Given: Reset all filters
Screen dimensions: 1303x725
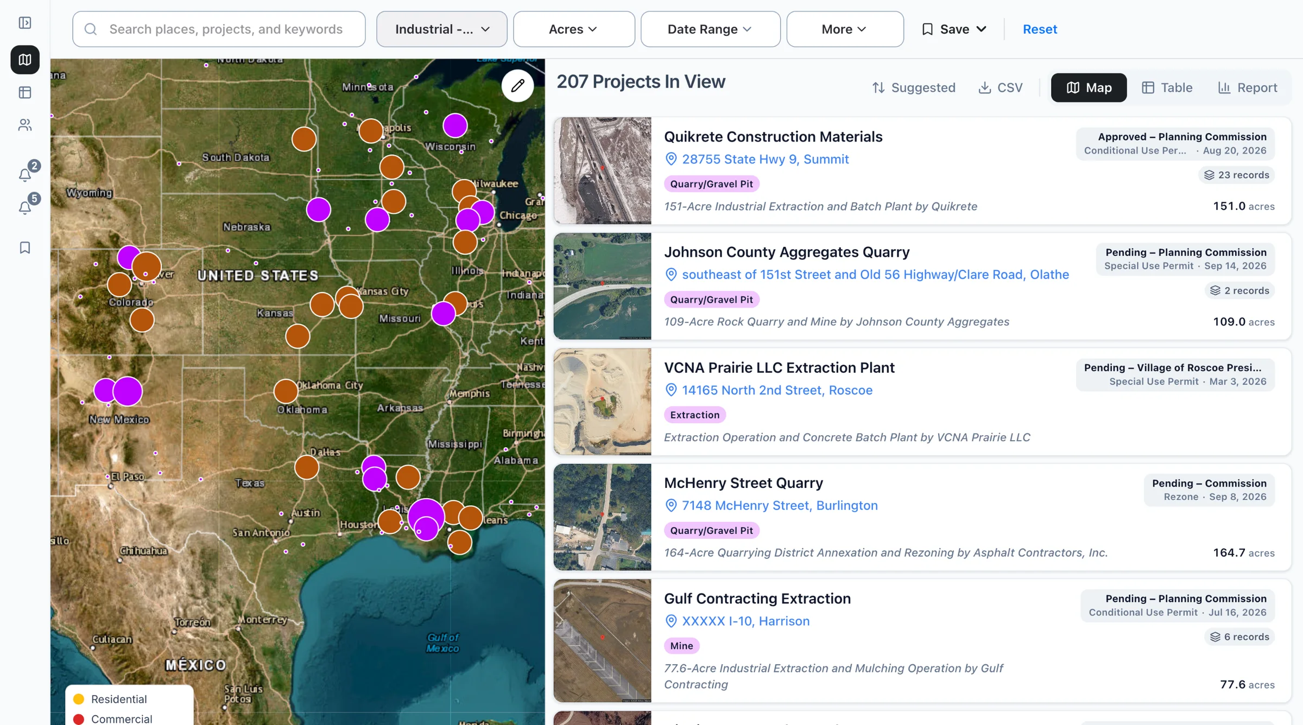Looking at the screenshot, I should pos(1040,29).
